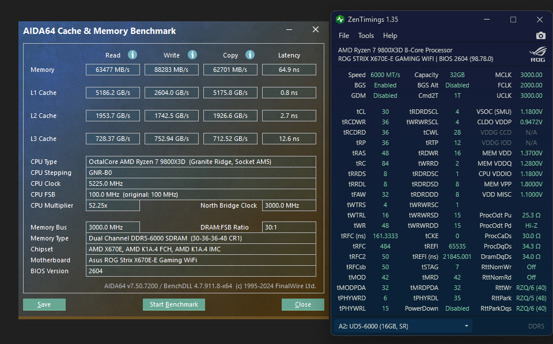Click the ZenTimings app icon in title bar
The width and height of the screenshot is (553, 344).
(340, 20)
